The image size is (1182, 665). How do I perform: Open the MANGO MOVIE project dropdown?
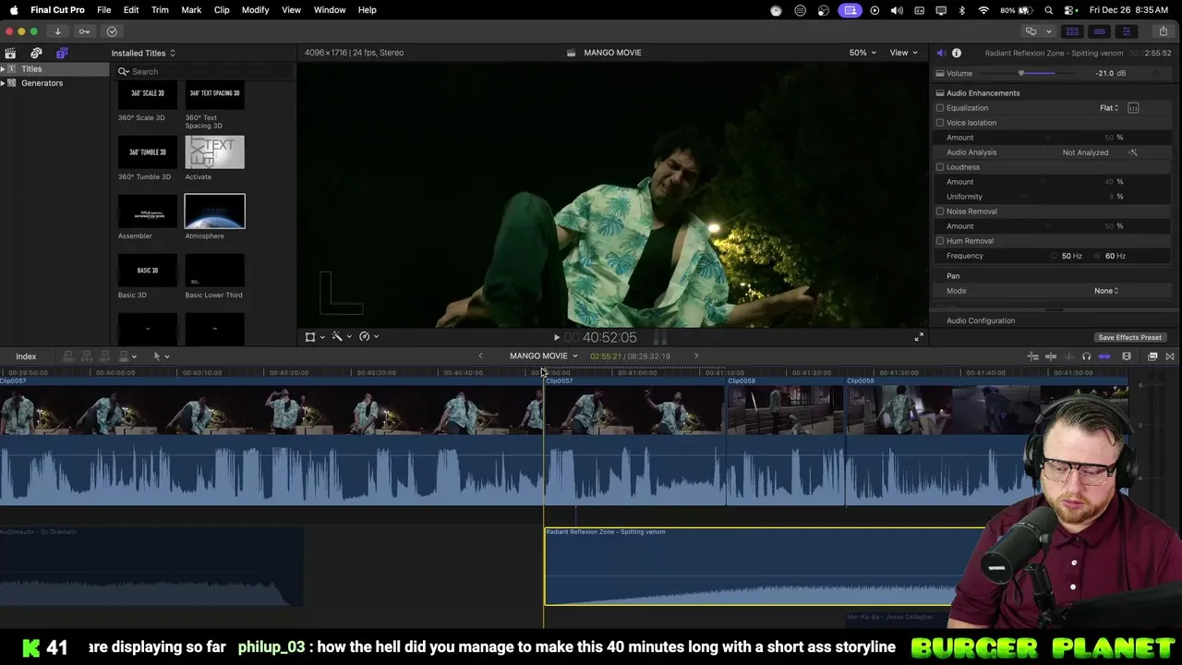[543, 356]
